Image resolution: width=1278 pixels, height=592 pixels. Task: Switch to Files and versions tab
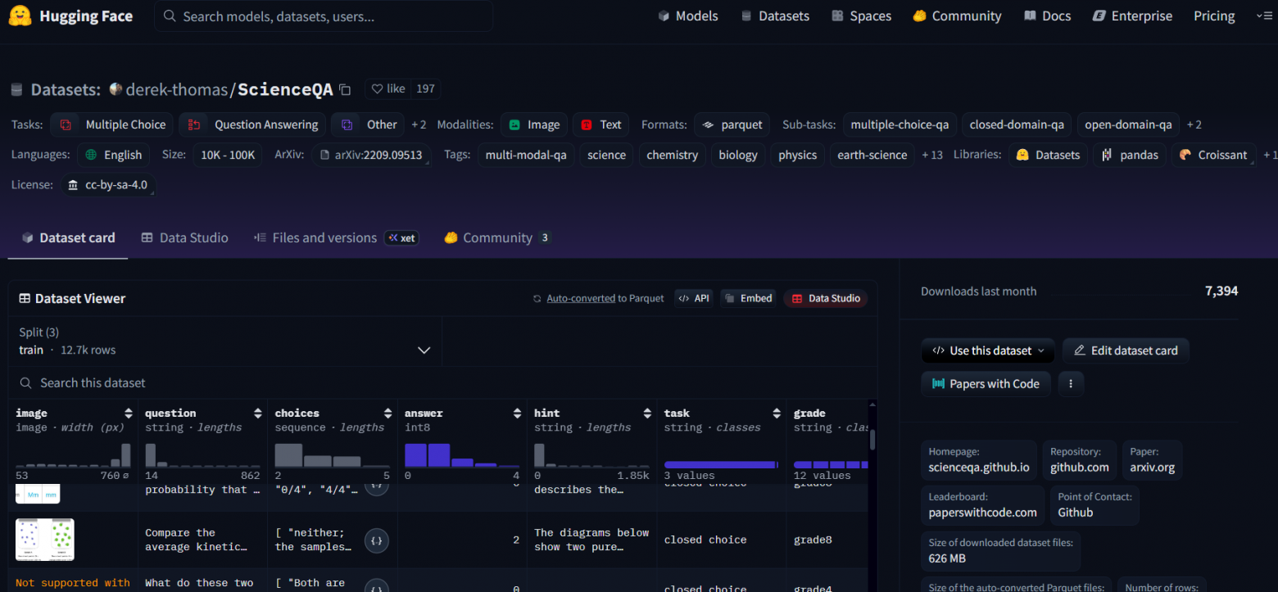tap(324, 237)
